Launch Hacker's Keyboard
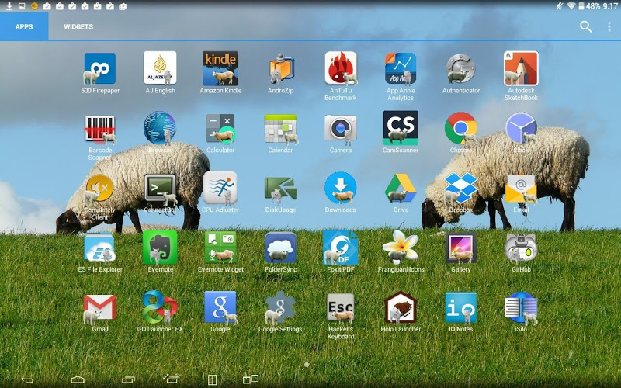This screenshot has width=621, height=388. click(x=341, y=307)
